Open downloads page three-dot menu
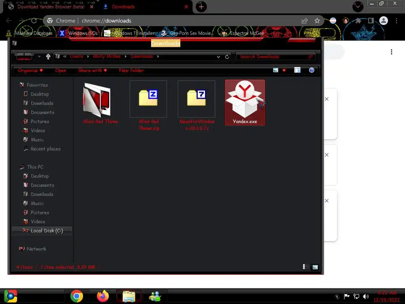405x304 pixels. point(392,52)
